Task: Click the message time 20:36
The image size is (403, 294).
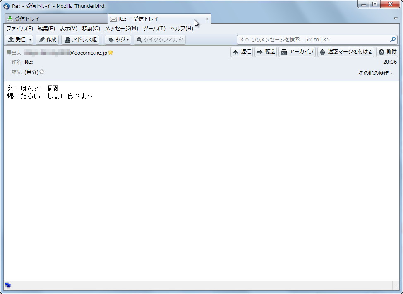Action: coord(390,62)
